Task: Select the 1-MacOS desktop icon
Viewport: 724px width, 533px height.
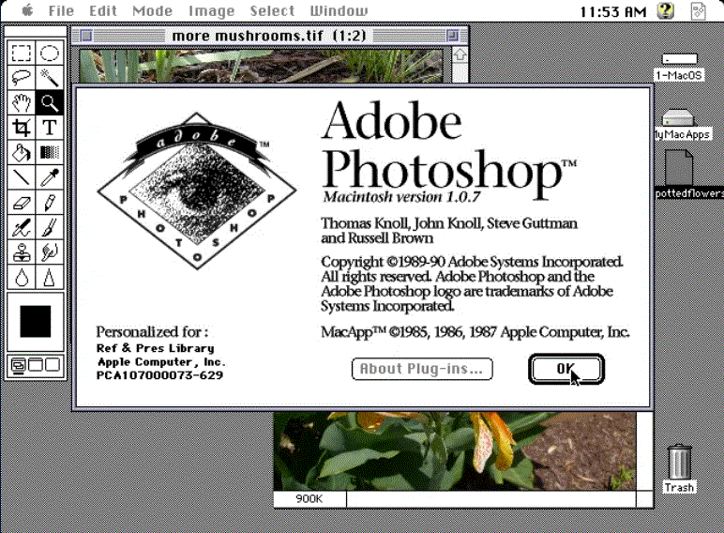Action: (679, 68)
